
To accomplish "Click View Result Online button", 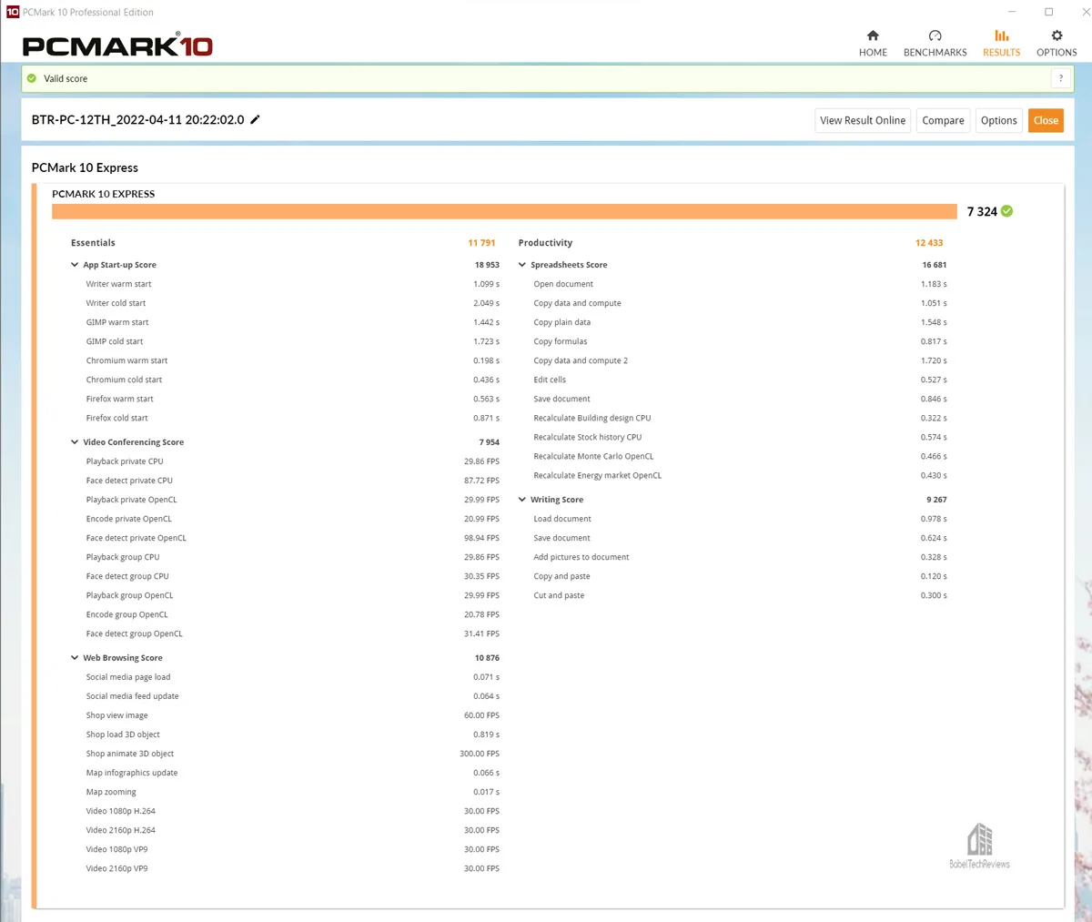I will click(x=863, y=120).
